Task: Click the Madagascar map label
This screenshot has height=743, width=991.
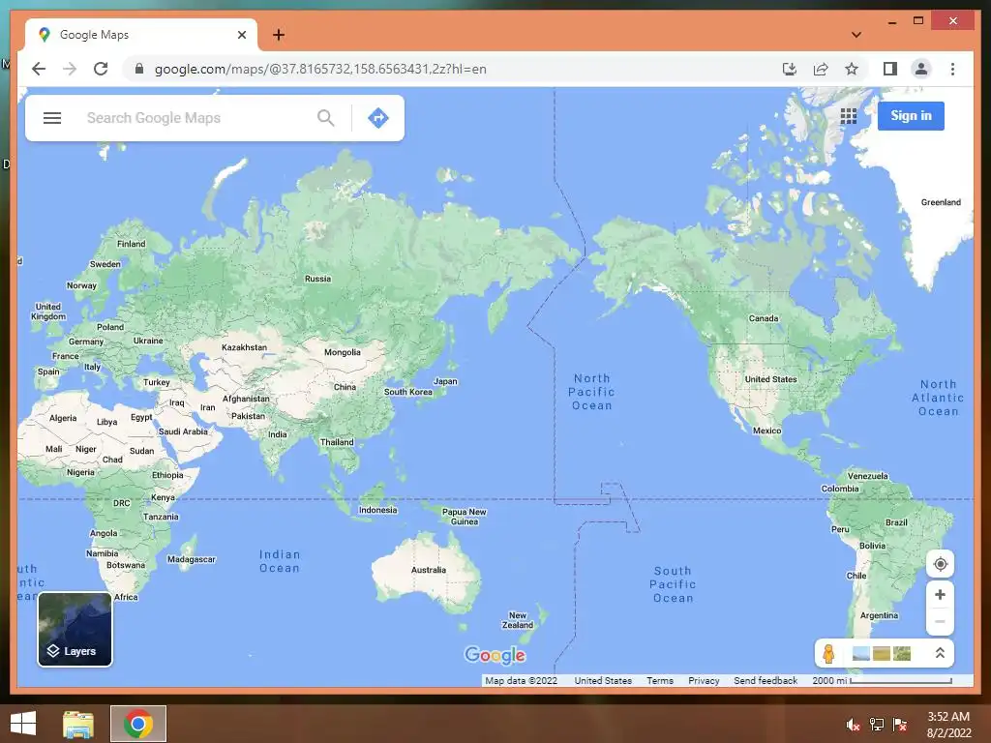Action: pos(192,559)
